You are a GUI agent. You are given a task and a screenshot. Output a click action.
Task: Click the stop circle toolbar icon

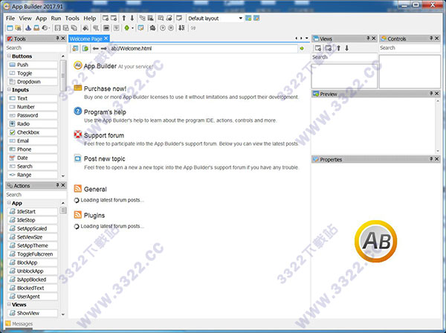[171, 28]
